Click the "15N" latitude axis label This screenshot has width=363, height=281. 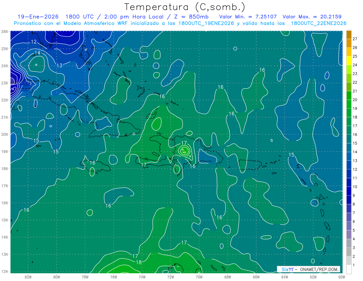[4, 220]
